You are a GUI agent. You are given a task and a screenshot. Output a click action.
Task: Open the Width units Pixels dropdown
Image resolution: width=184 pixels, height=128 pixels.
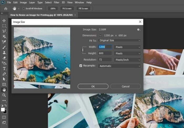click(127, 47)
